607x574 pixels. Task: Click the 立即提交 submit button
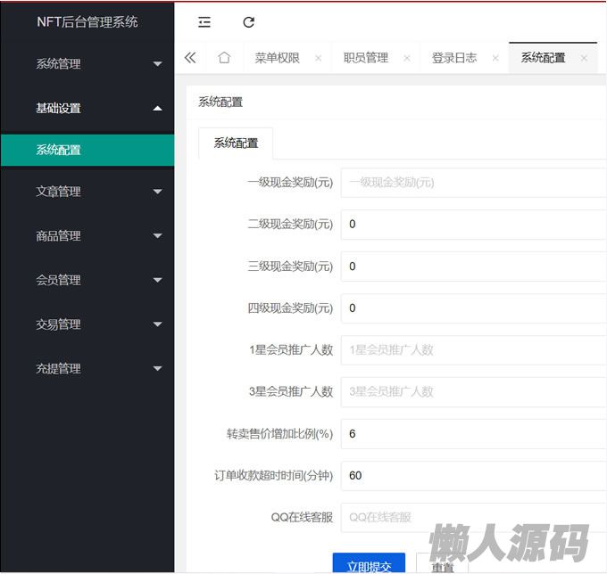[x=369, y=565]
